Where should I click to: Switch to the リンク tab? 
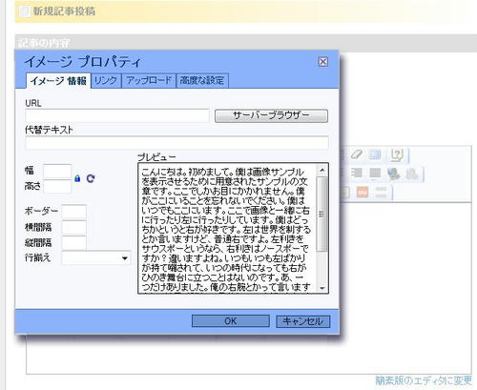click(106, 81)
